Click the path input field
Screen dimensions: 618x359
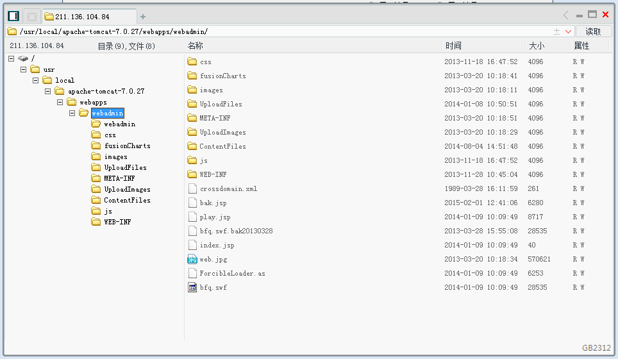point(290,31)
